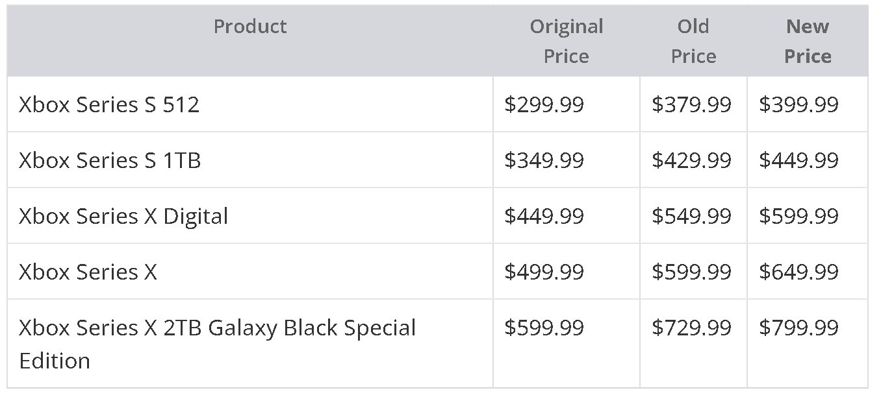
Task: Click the Original Price column header
Action: tap(567, 42)
